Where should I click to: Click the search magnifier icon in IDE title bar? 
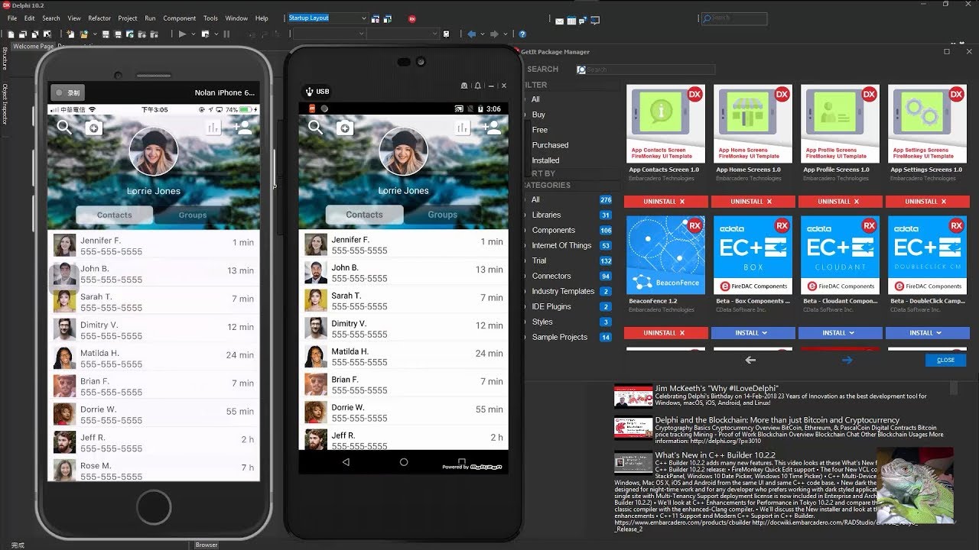707,18
